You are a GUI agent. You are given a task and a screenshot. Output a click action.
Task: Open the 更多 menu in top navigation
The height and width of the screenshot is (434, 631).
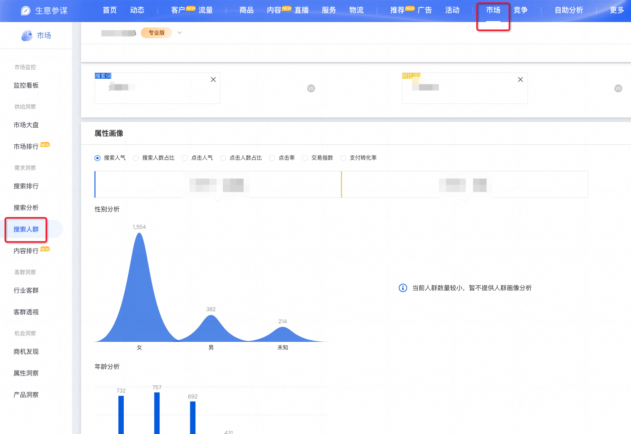[x=617, y=10]
